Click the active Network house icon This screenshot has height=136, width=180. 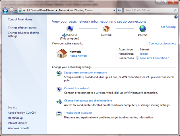tap(61, 54)
